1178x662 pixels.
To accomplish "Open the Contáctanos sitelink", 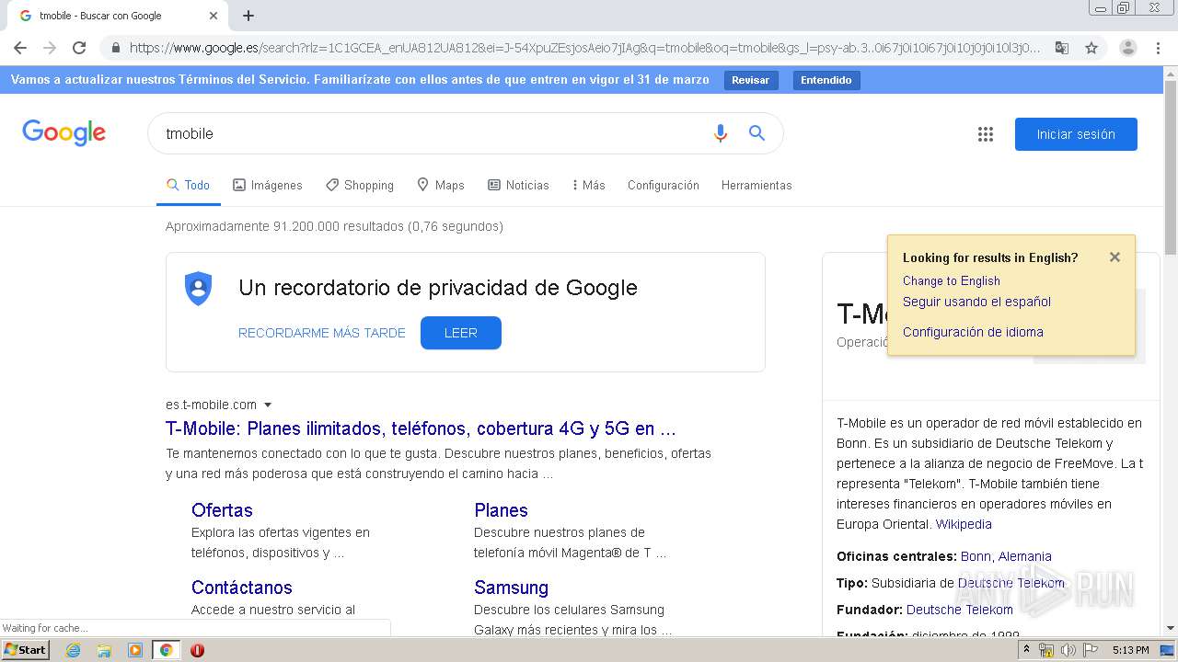I will pyautogui.click(x=242, y=588).
